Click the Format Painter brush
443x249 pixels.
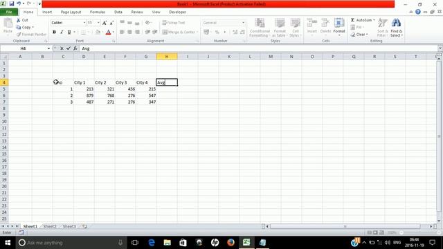[x=31, y=35]
